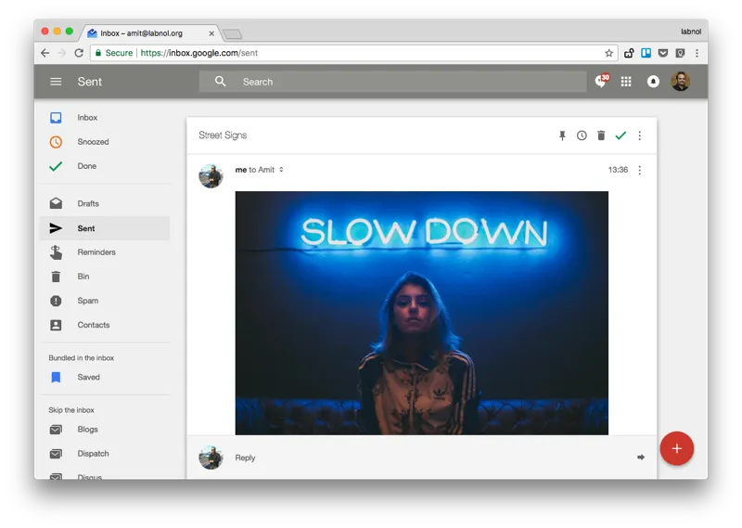
Task: Go to Snoozed emails
Action: 93,142
